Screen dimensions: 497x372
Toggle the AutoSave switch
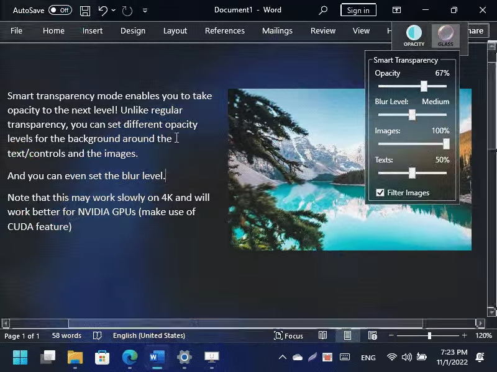(60, 11)
